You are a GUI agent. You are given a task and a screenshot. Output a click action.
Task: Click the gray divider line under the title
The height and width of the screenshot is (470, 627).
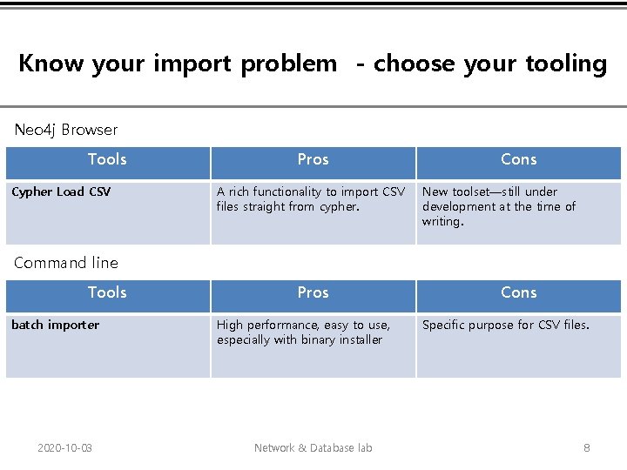[313, 107]
